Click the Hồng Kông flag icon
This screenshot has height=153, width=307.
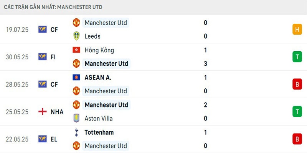(x=76, y=50)
